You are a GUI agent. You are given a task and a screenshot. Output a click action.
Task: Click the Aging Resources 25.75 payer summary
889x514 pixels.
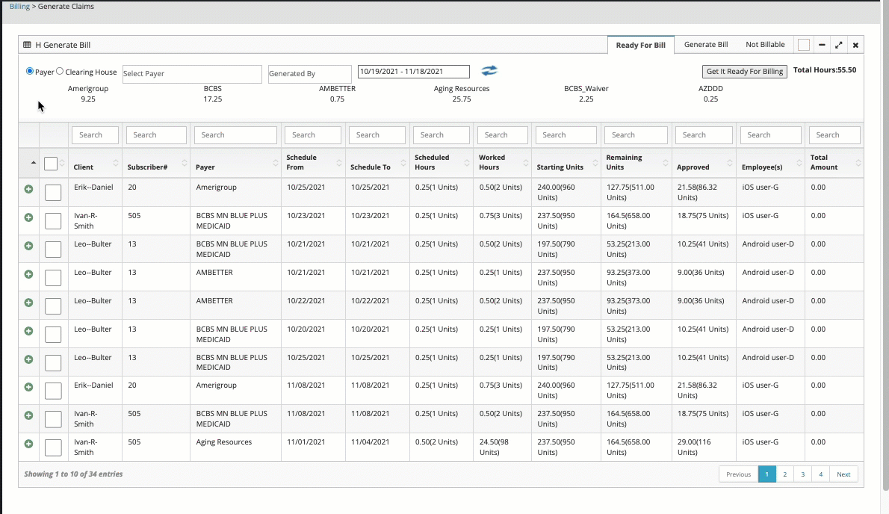tap(462, 93)
